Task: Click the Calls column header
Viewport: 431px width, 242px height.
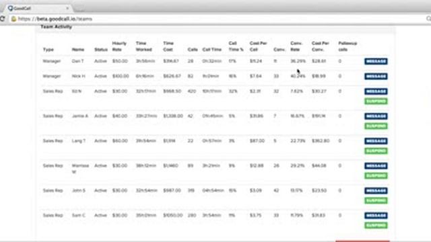Action: click(193, 50)
